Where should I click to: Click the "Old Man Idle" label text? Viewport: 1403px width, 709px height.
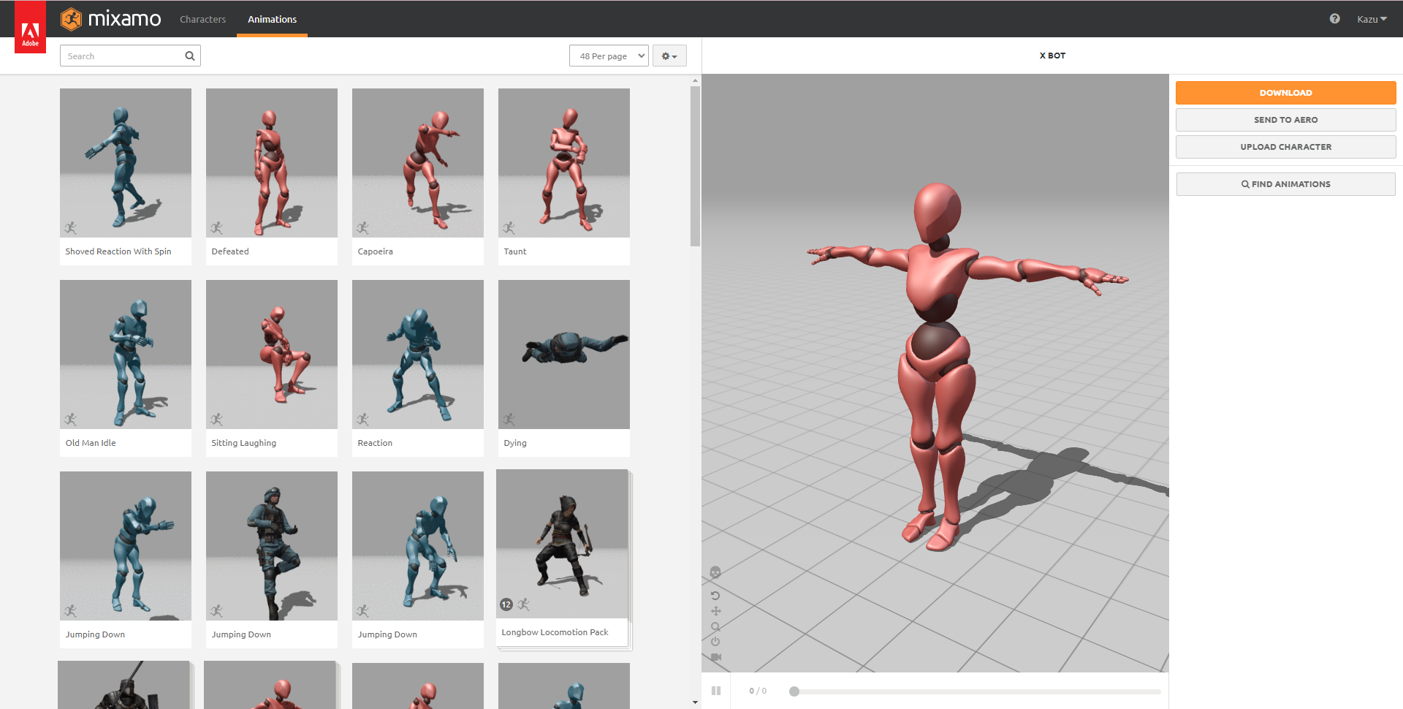(x=91, y=443)
